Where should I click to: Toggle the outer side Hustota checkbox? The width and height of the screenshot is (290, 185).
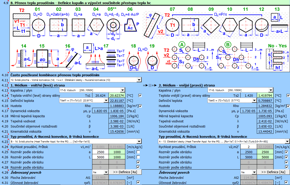click(288, 106)
